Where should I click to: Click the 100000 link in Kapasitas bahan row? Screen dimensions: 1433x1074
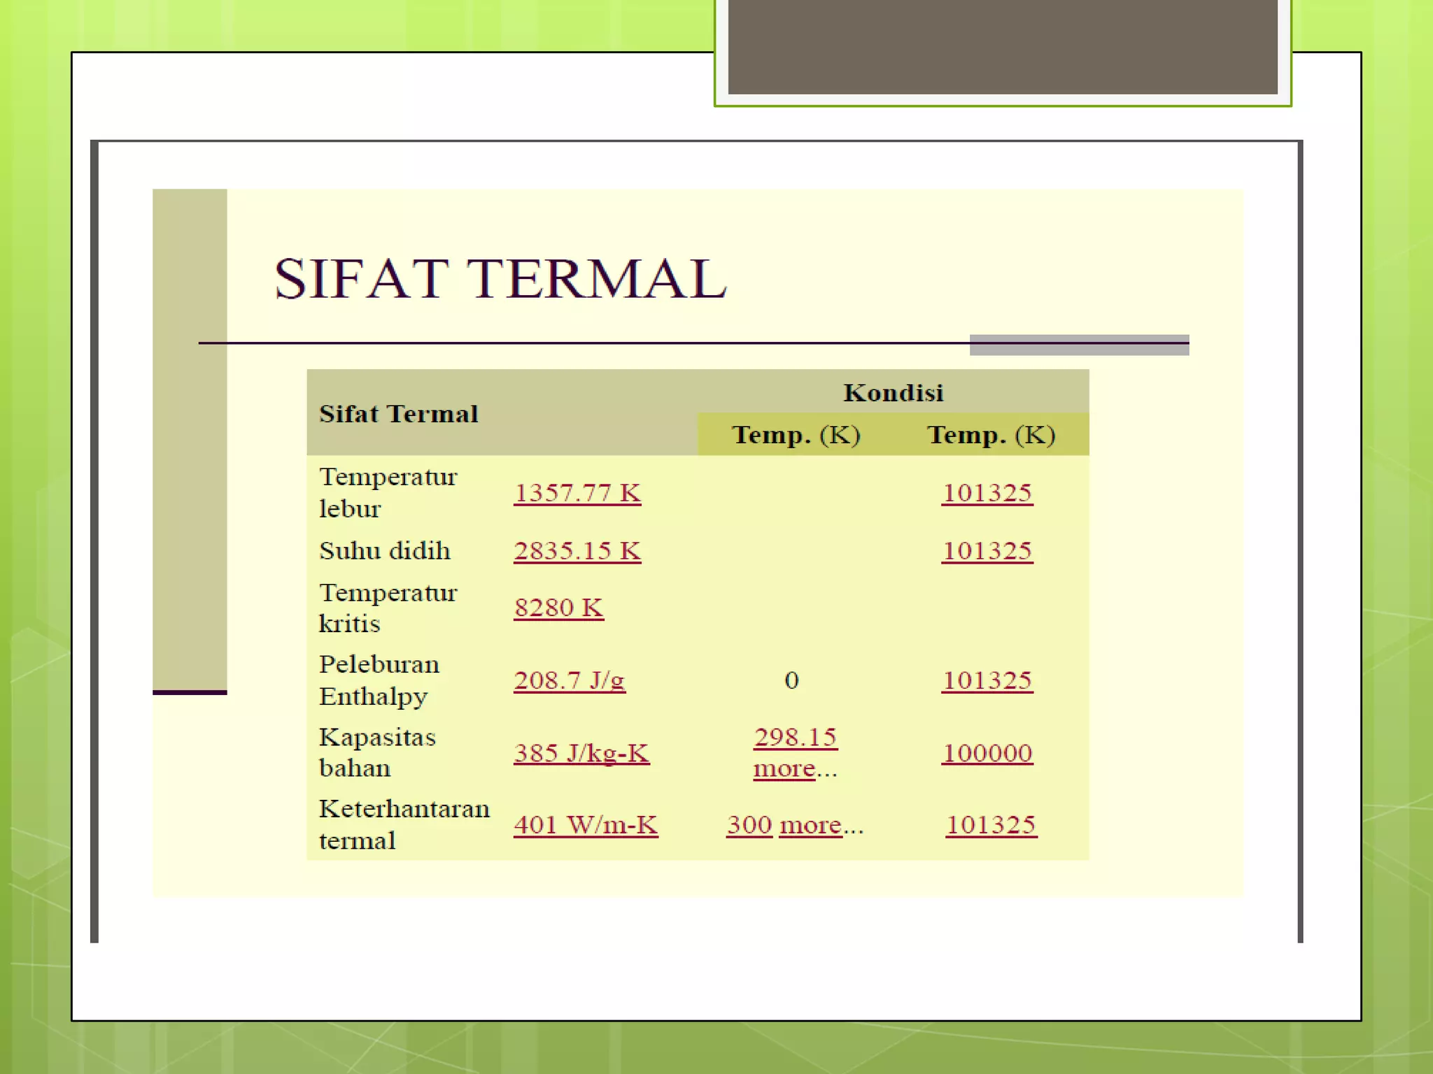click(987, 753)
